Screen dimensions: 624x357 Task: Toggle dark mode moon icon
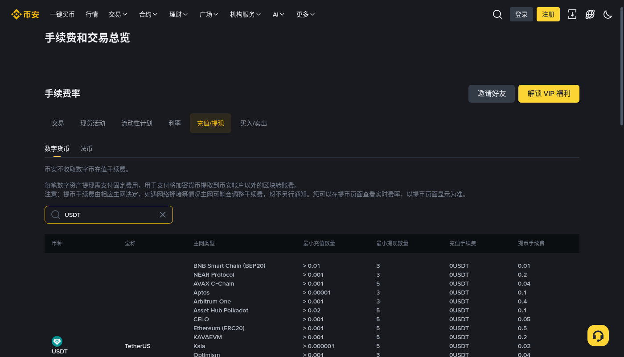click(x=608, y=14)
